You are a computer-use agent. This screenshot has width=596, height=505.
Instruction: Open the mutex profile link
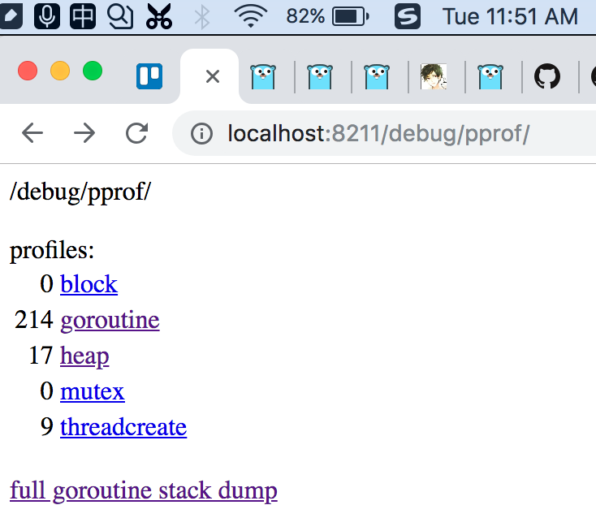(93, 391)
